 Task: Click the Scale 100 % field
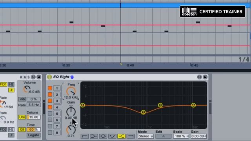(181, 136)
